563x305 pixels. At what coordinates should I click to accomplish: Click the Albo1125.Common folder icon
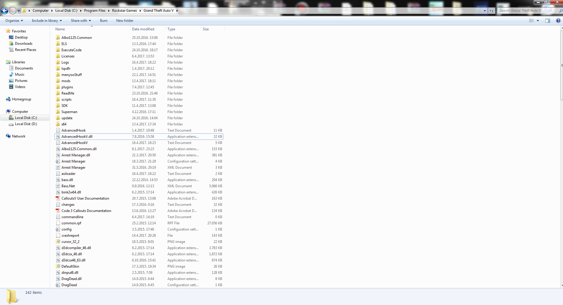[58, 37]
